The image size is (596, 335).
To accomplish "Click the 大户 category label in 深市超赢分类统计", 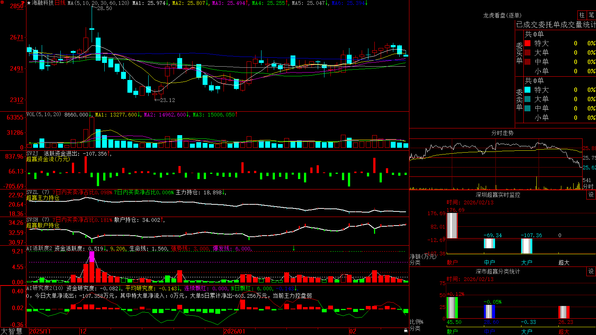I will pyautogui.click(x=527, y=332).
